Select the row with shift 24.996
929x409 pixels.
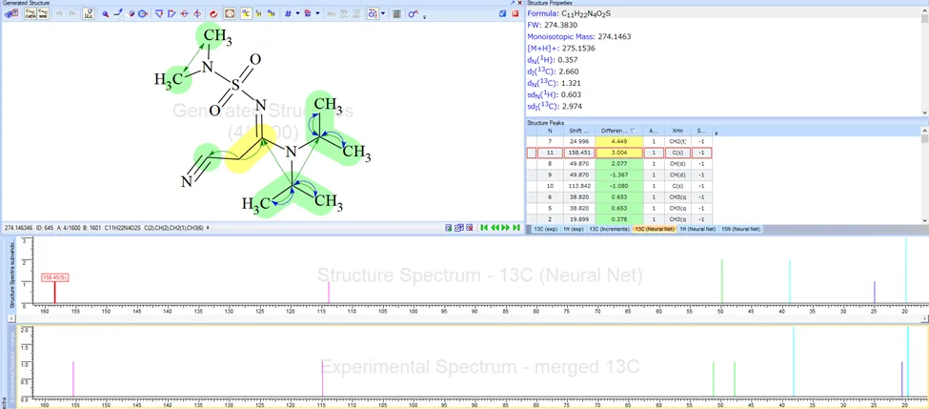619,142
